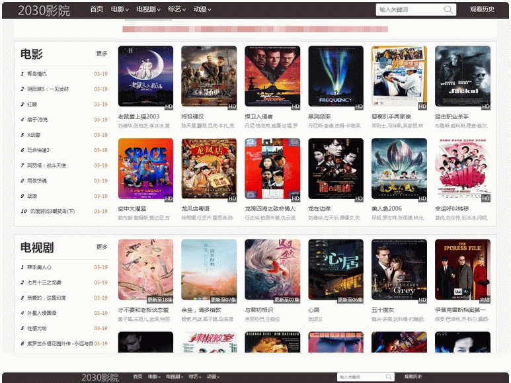Click the title link 美人鱼2006 below its poster
This screenshot has width=511, height=383.
(387, 209)
